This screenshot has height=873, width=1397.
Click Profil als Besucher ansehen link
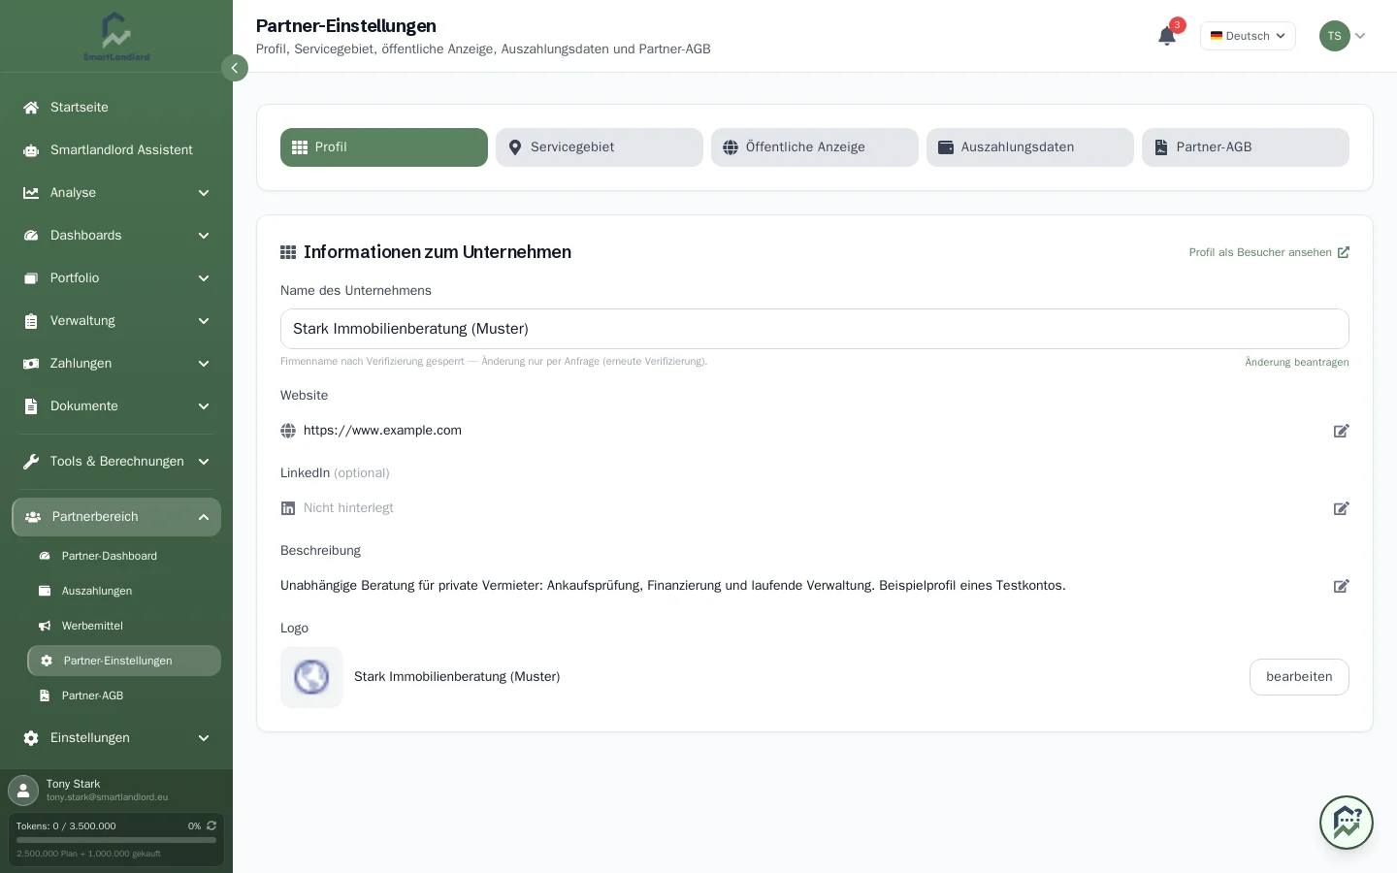click(x=1269, y=252)
